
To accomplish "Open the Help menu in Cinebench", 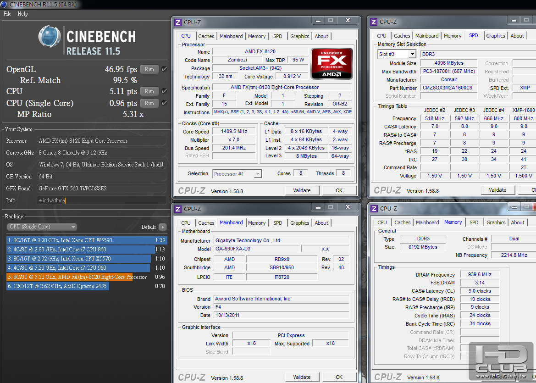I will click(22, 14).
